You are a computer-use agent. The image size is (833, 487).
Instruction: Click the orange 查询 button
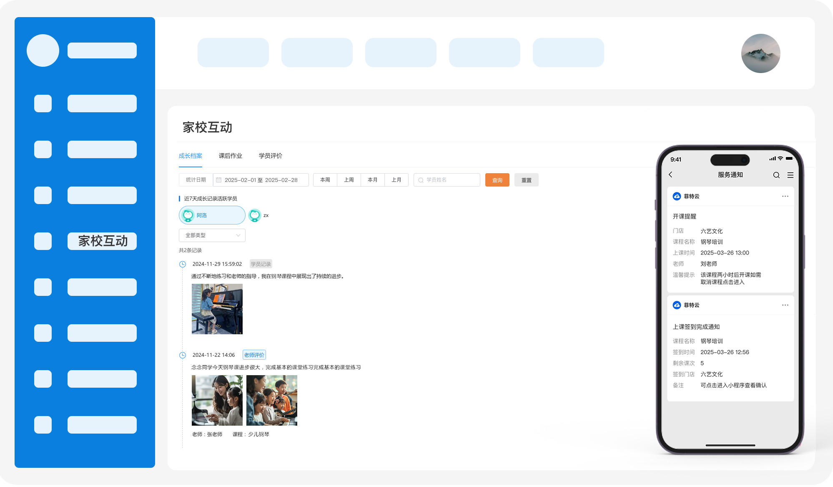[x=497, y=180]
